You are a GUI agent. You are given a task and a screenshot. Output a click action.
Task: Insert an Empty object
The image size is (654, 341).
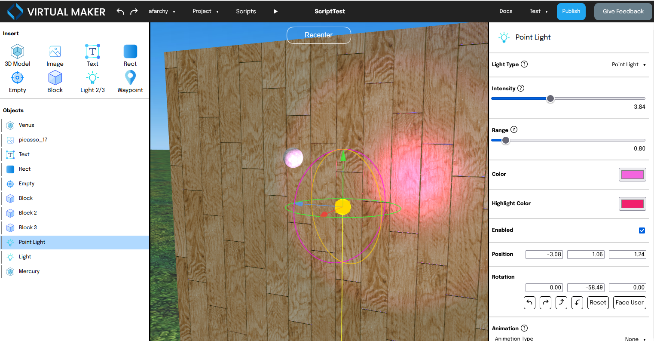coord(17,81)
